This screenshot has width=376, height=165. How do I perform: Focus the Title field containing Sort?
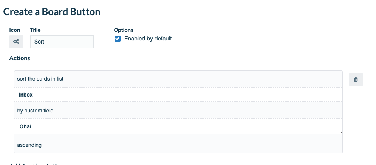[62, 42]
